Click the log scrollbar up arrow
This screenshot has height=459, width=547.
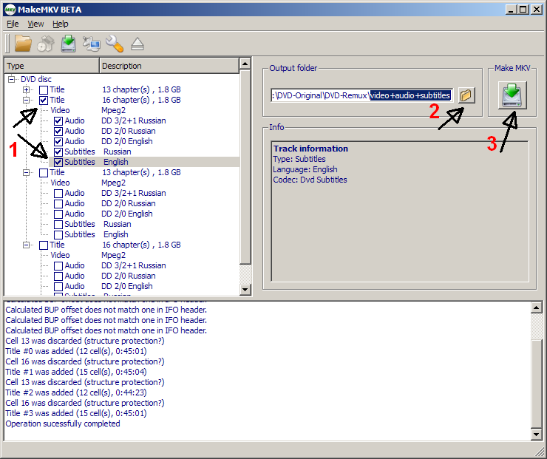tap(536, 307)
